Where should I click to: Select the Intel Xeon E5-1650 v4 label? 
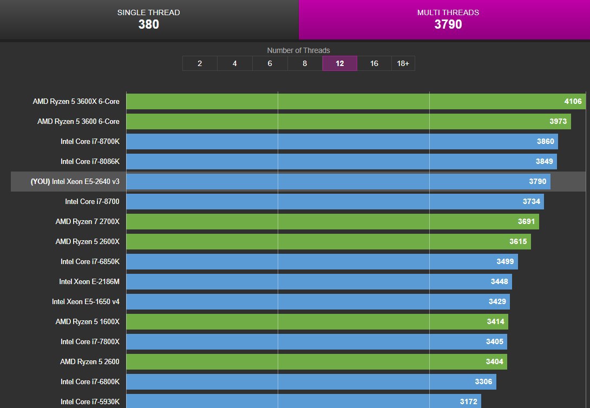tap(86, 301)
